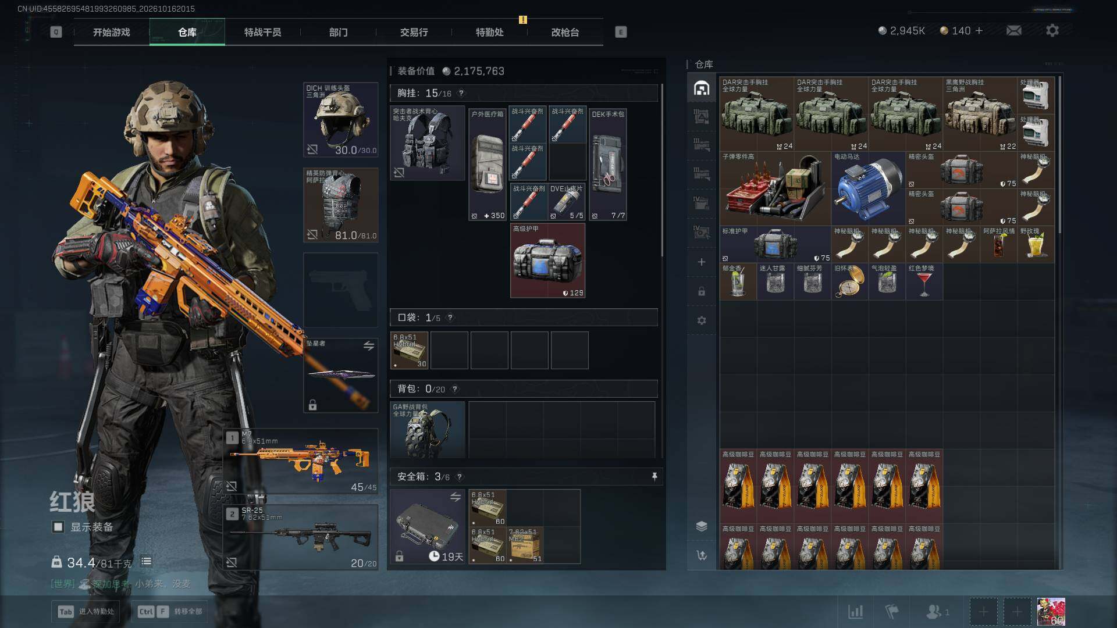The image size is (1117, 628).
Task: Open the 交易行 tab
Action: pos(414,32)
